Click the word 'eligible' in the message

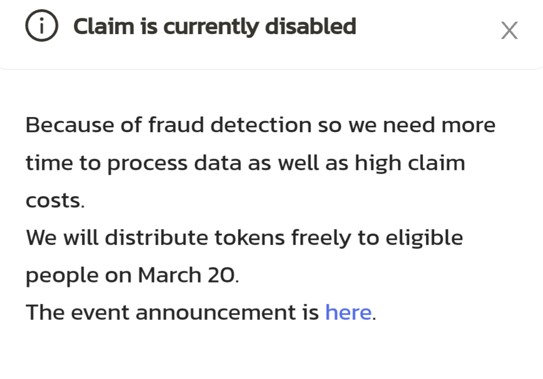click(424, 239)
